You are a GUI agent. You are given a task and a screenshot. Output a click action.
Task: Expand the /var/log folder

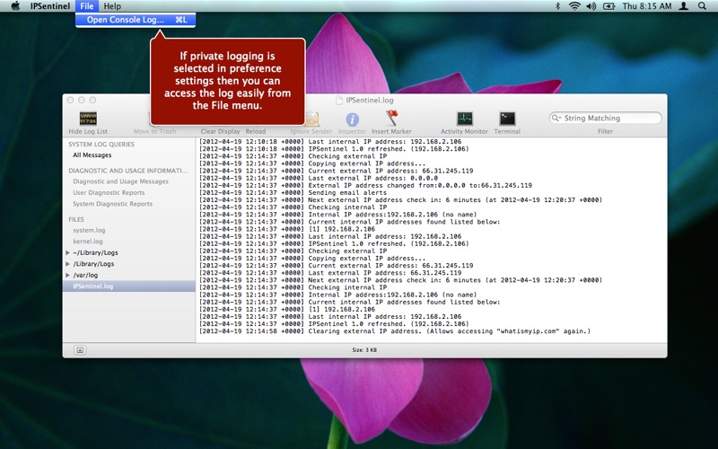(x=68, y=275)
